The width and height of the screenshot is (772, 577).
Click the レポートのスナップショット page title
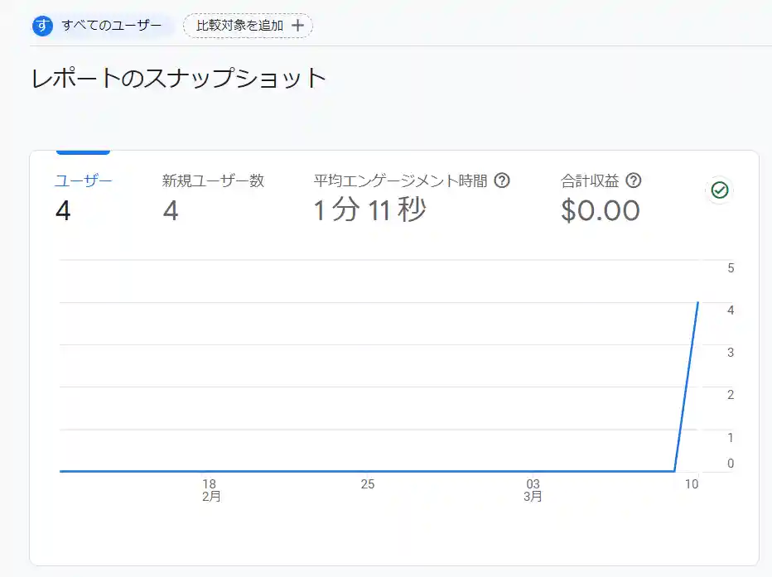click(179, 78)
